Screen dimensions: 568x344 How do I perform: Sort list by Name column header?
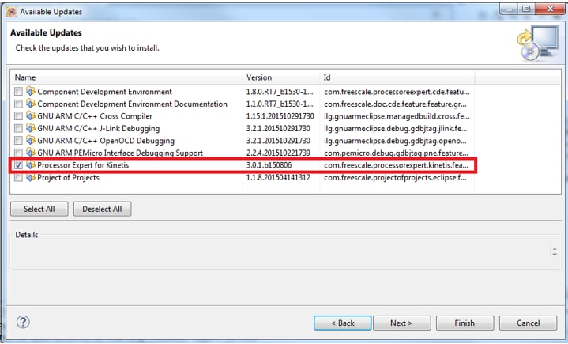[126, 77]
